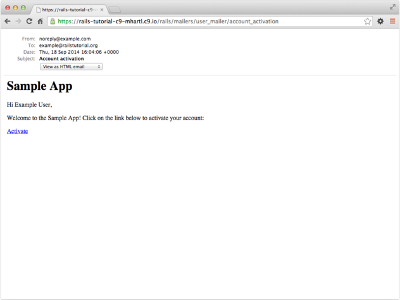Click the Sample App heading
Viewport: 400px width, 300px height.
tap(39, 86)
